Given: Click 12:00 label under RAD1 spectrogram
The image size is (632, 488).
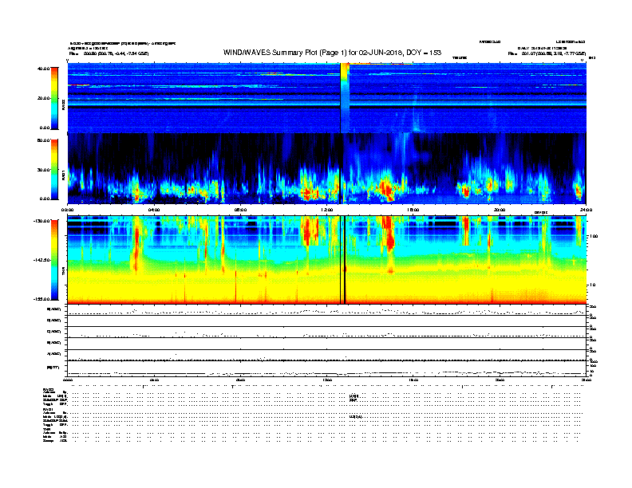Looking at the screenshot, I should coord(327,210).
